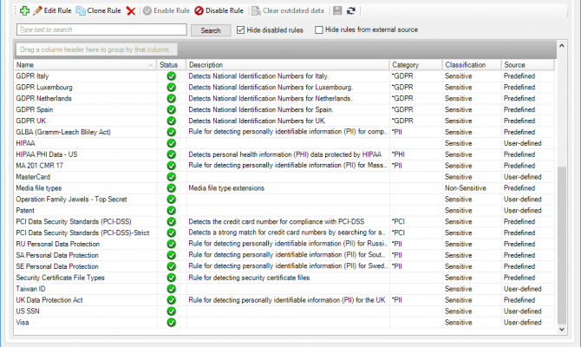Click the green plus Add Rule icon
Viewport: 581px width, 347px height.
point(24,10)
